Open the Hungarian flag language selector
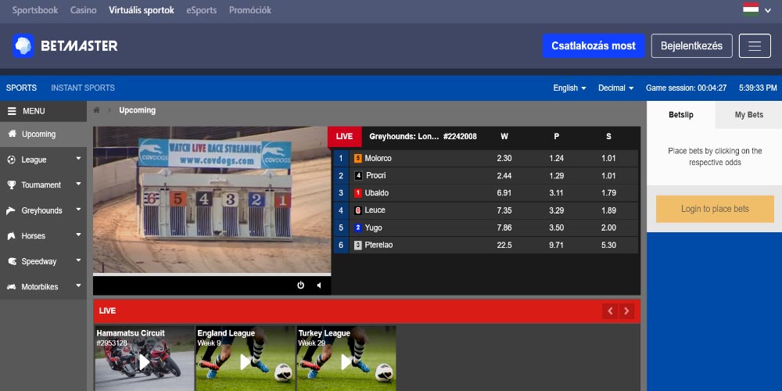The height and width of the screenshot is (391, 782). click(755, 9)
